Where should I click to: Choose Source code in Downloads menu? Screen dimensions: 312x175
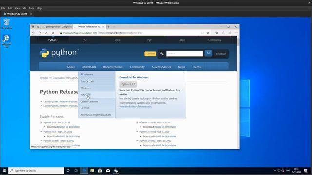click(97, 81)
